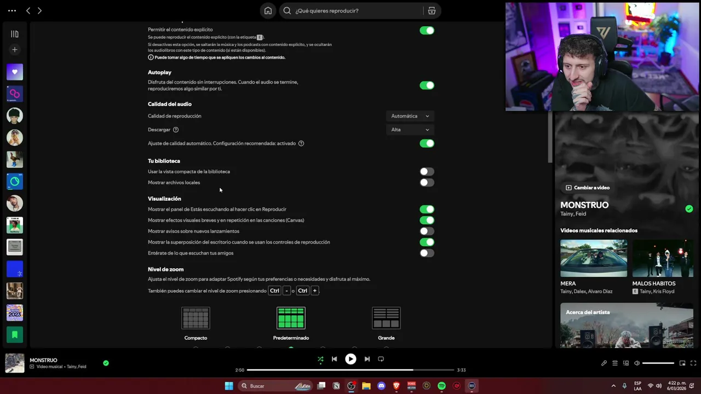Toggle Mostrar el panel de Estás escuchando
The height and width of the screenshot is (394, 701).
point(427,209)
